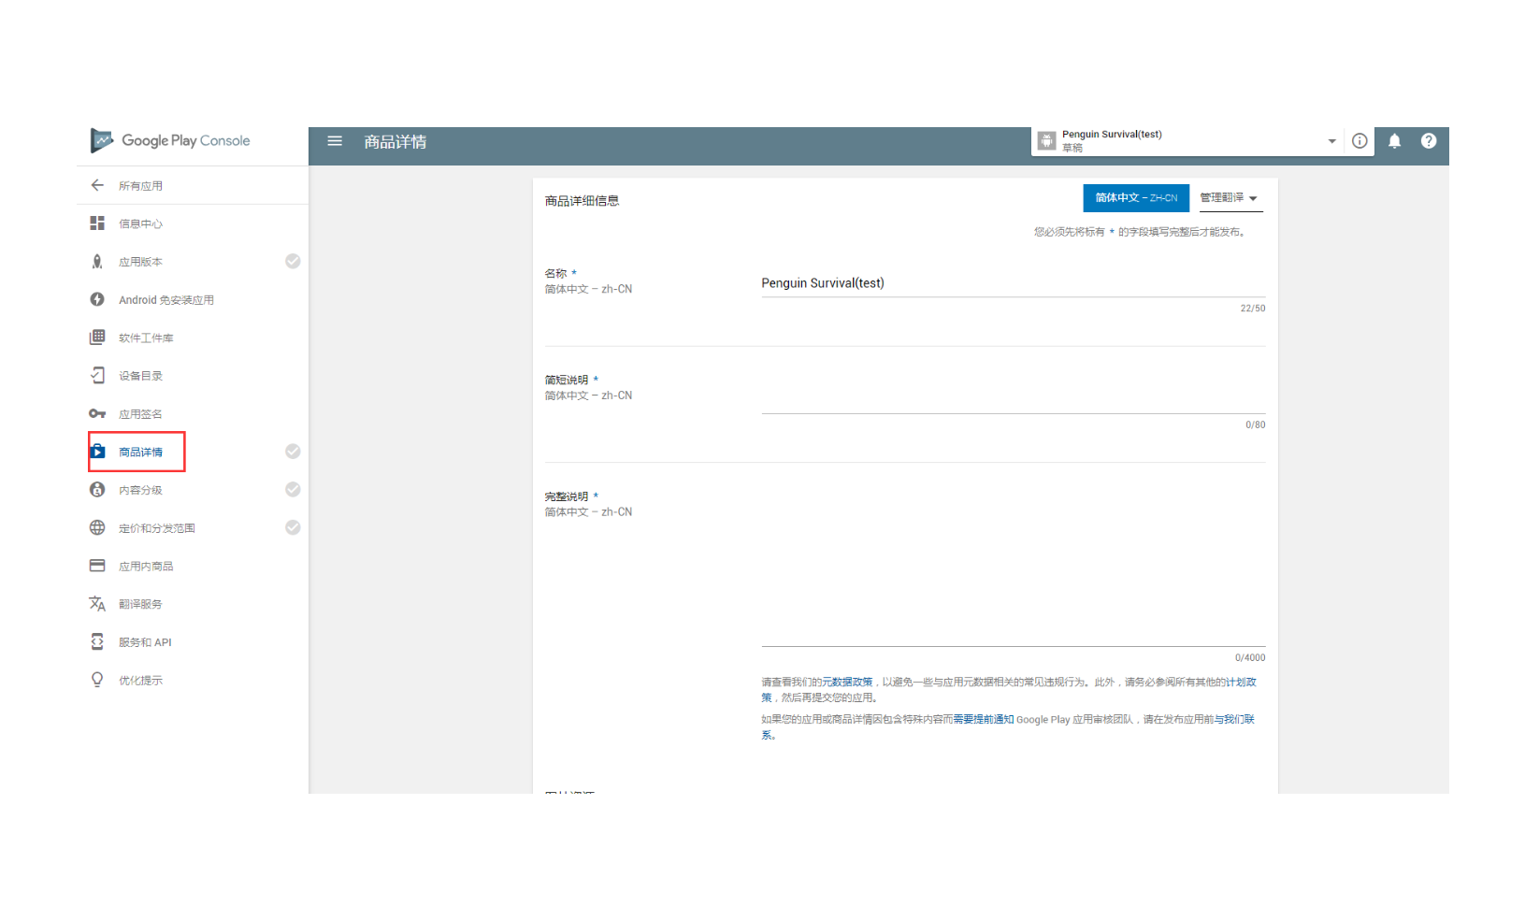Open 定价和分发范围 in sidebar

click(157, 528)
